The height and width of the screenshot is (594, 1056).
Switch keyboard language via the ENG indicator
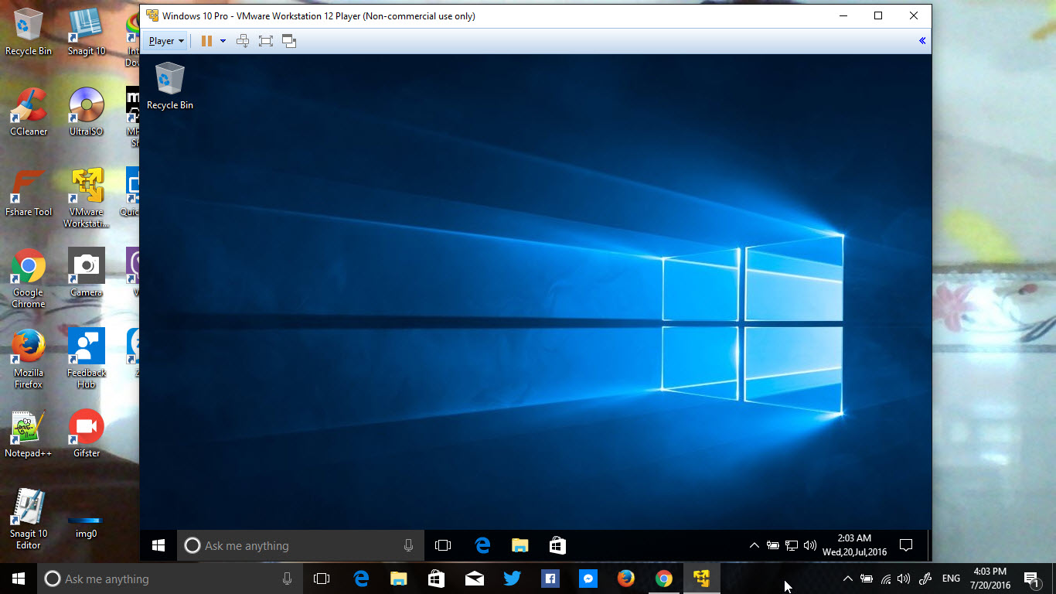point(950,579)
